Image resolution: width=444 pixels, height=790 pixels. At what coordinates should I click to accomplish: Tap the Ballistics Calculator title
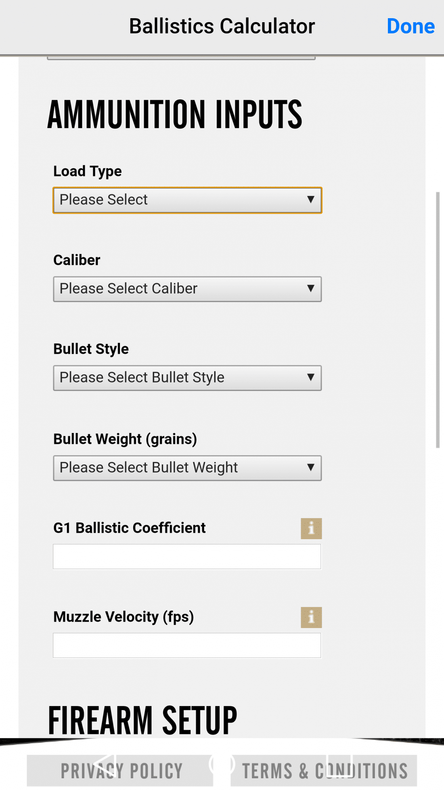(x=222, y=27)
